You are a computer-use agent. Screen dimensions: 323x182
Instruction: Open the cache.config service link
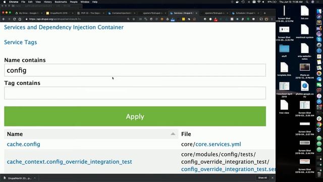click(24, 144)
